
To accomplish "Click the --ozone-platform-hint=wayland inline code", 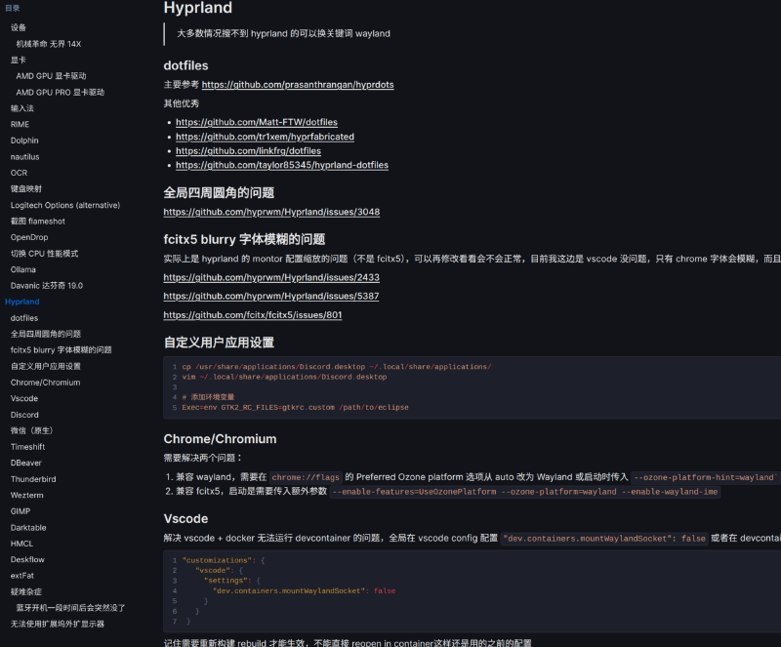I will click(x=704, y=477).
